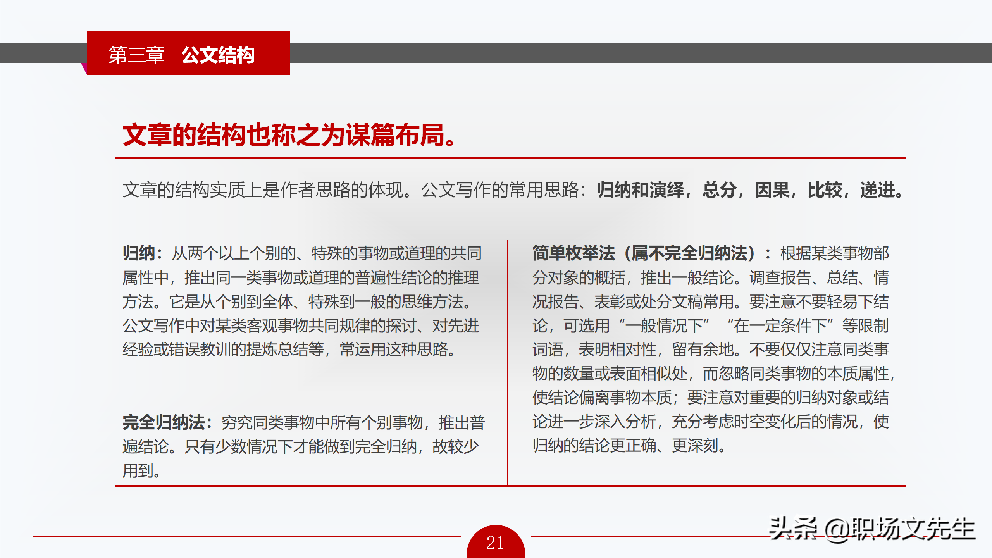Image resolution: width=992 pixels, height=558 pixels.
Task: Click the 头条 @职场文先生 watermark
Action: [872, 529]
